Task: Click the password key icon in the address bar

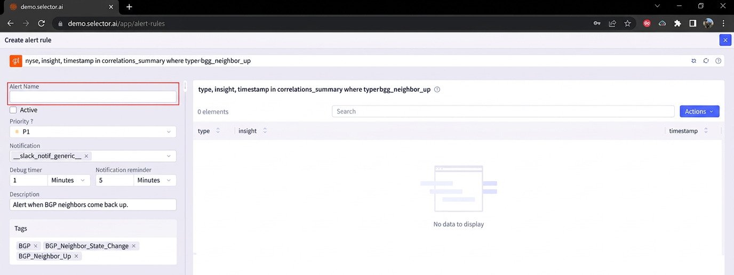Action: pos(597,23)
